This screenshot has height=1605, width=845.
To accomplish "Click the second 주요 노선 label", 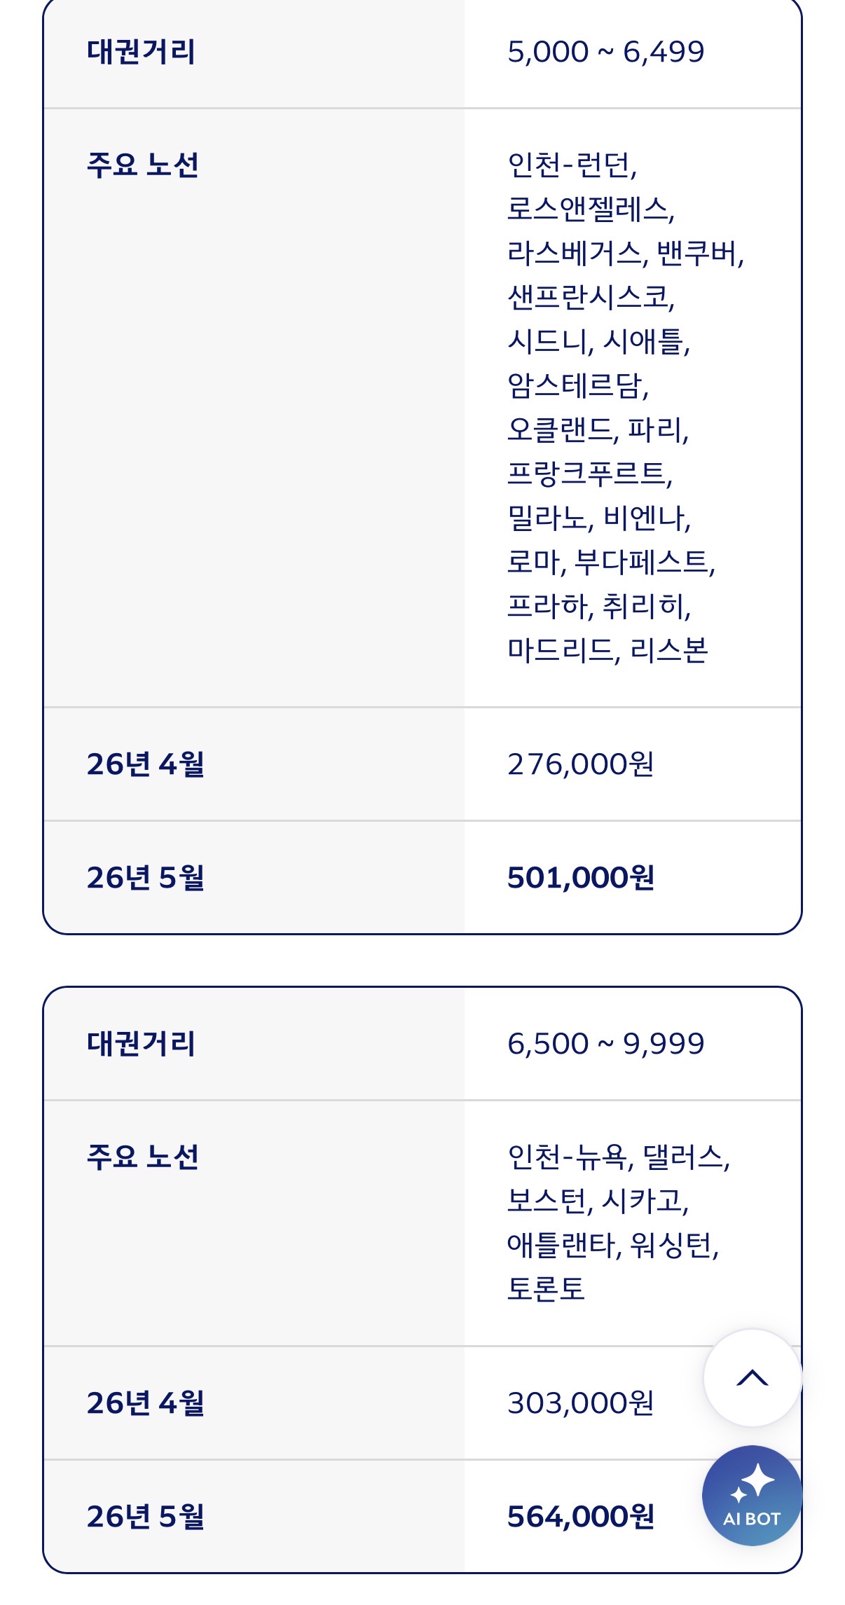I will [143, 1157].
